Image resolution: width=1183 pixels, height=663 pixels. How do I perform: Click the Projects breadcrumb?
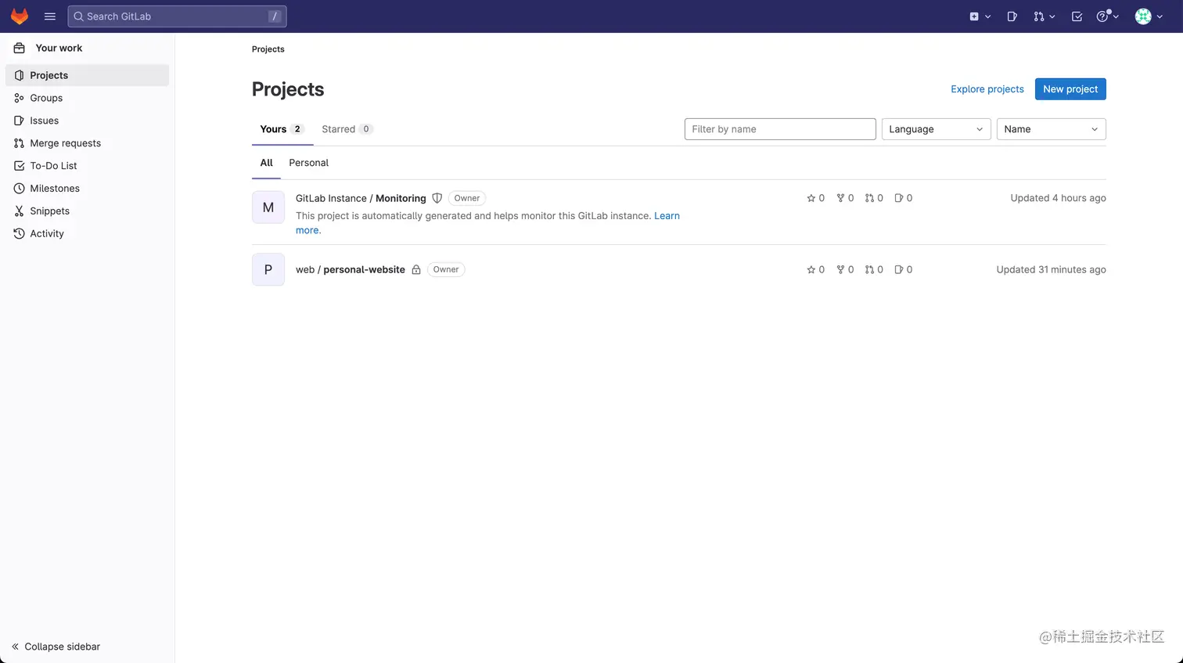pyautogui.click(x=268, y=49)
